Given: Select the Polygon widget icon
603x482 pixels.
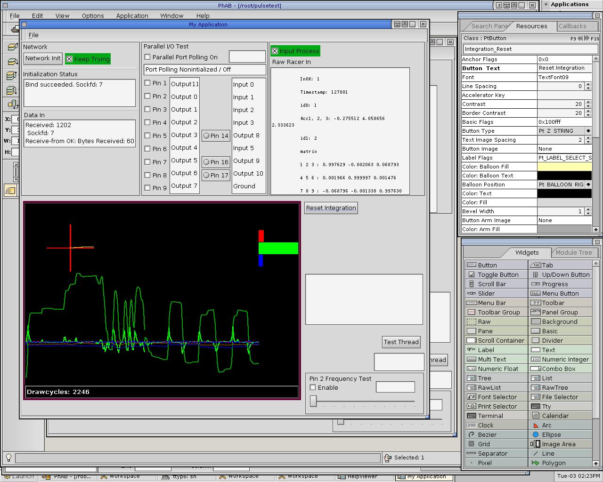Looking at the screenshot, I should coord(536,463).
